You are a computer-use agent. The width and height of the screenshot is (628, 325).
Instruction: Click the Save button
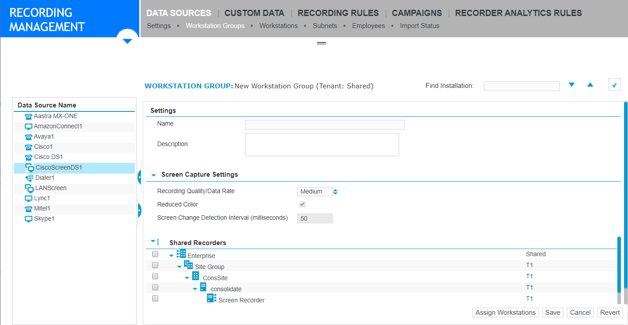pyautogui.click(x=553, y=312)
